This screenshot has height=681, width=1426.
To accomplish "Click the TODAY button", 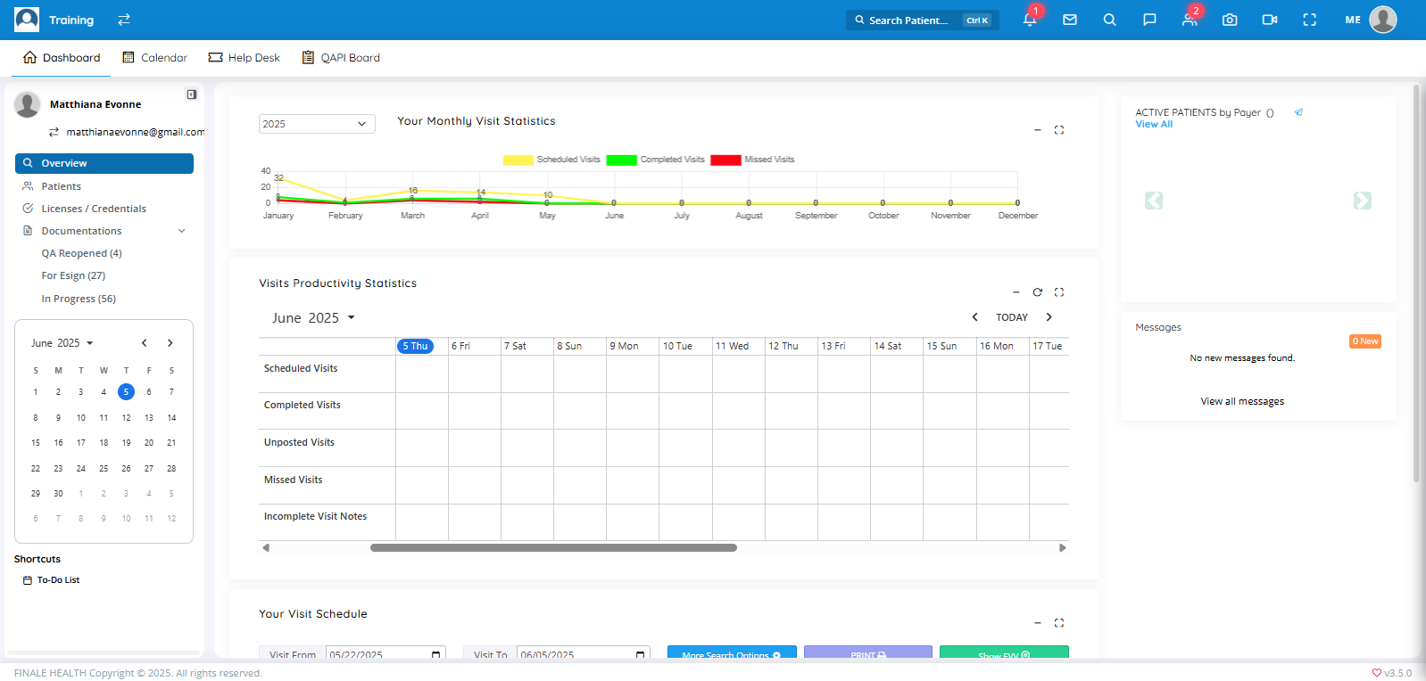I will [1011, 317].
